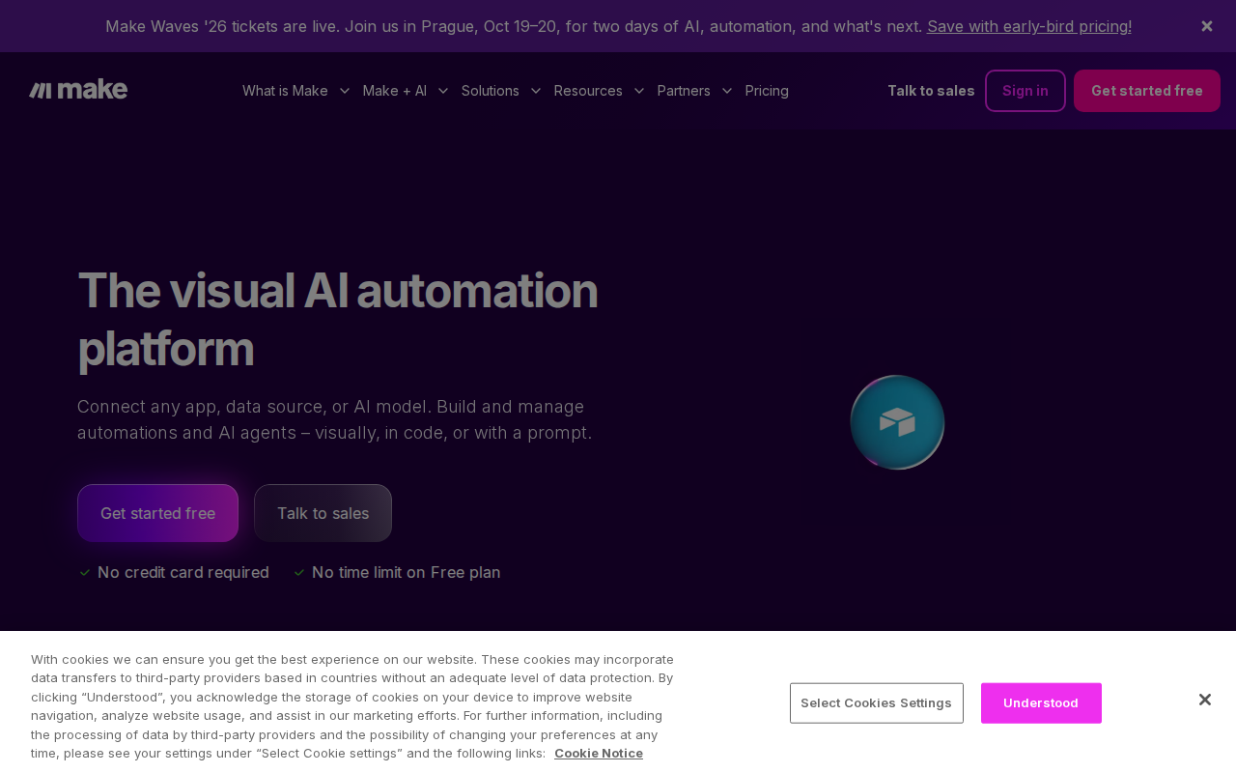Image resolution: width=1236 pixels, height=773 pixels.
Task: Click the visual AI automation platform heading
Action: coord(338,319)
